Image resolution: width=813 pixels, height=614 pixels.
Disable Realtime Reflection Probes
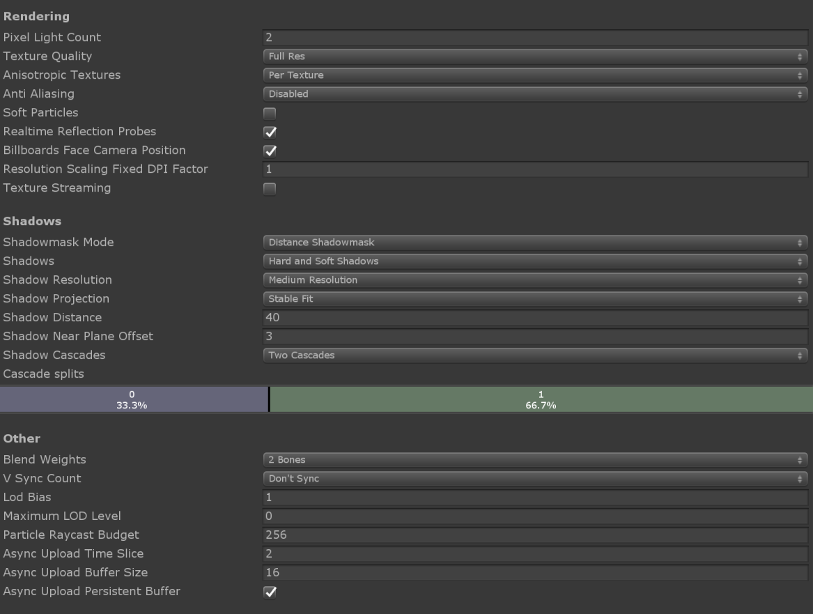(269, 131)
